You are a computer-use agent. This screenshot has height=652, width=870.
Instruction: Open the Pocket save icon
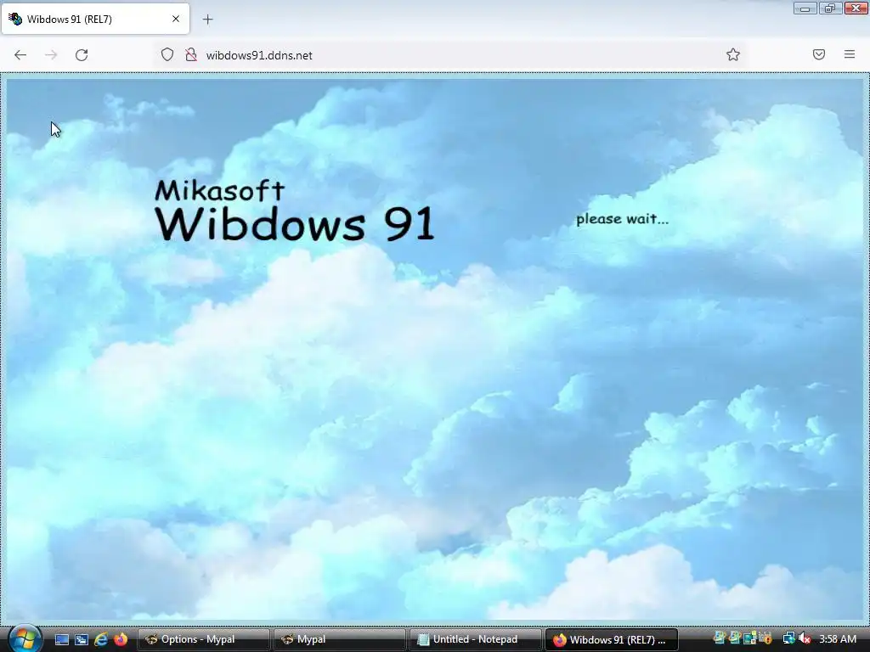pos(819,54)
